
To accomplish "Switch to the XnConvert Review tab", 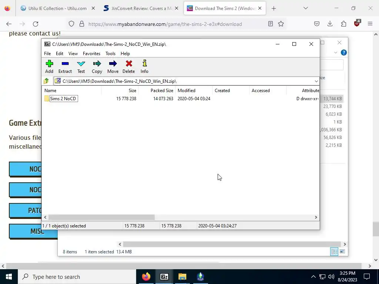I will pyautogui.click(x=141, y=9).
